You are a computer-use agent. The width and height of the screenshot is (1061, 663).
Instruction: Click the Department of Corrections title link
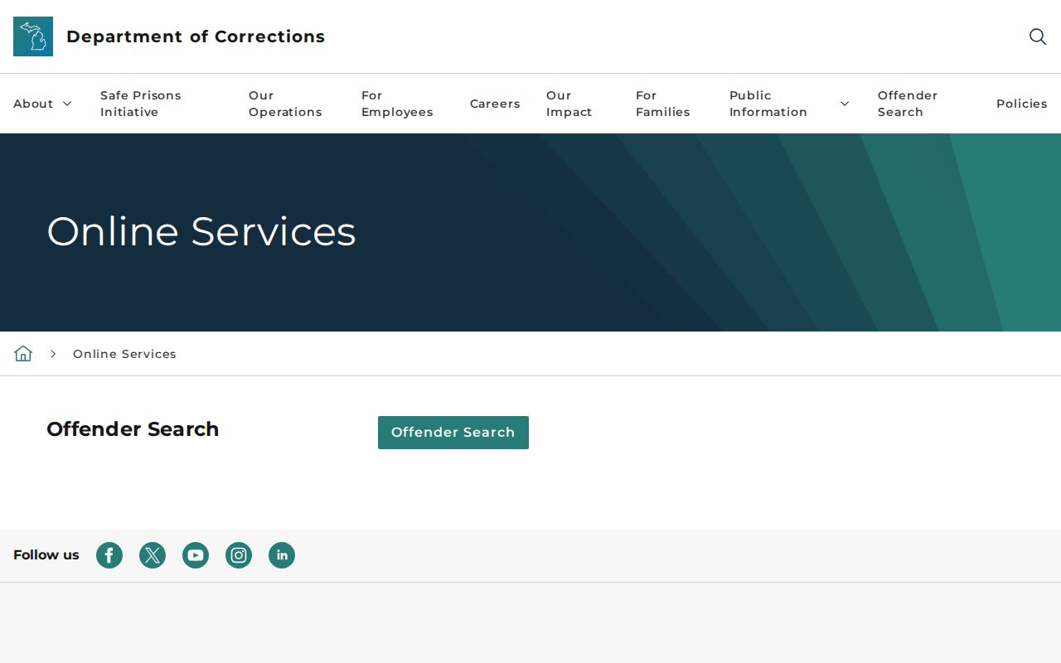click(196, 36)
